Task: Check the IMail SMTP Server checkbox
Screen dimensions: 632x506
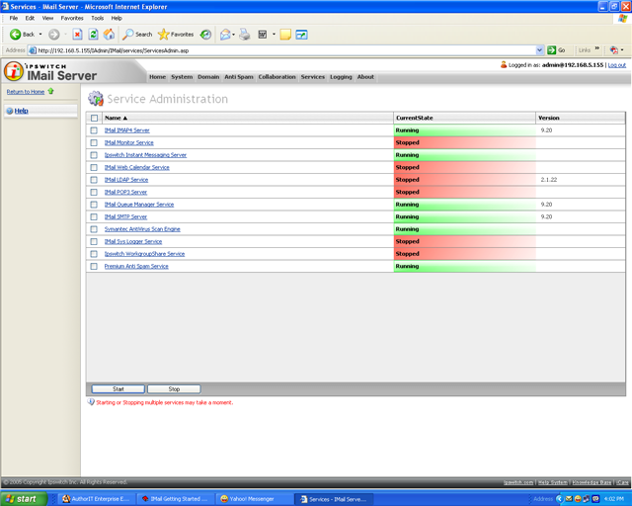Action: [94, 216]
